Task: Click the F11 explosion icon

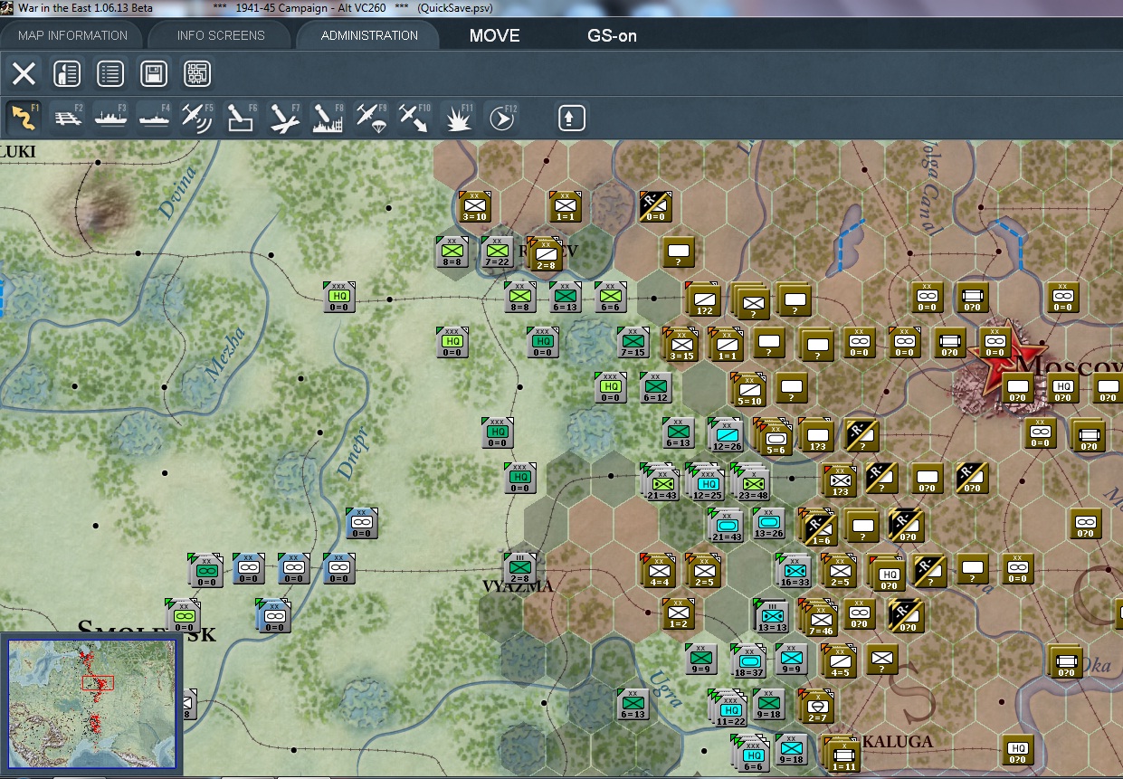Action: point(458,118)
